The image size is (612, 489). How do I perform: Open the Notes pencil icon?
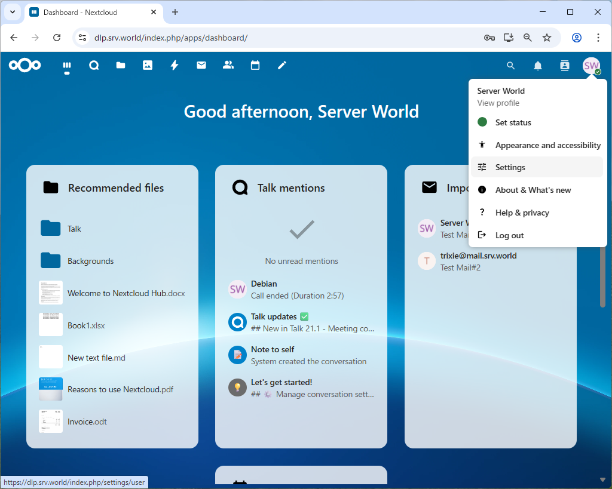pyautogui.click(x=282, y=66)
